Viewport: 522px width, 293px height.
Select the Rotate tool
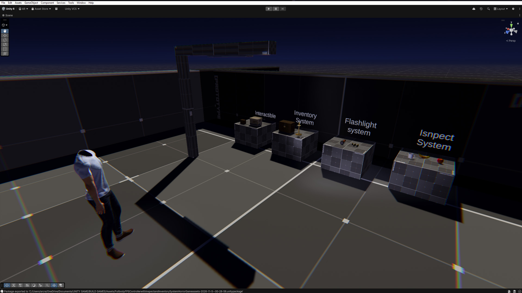(5, 40)
